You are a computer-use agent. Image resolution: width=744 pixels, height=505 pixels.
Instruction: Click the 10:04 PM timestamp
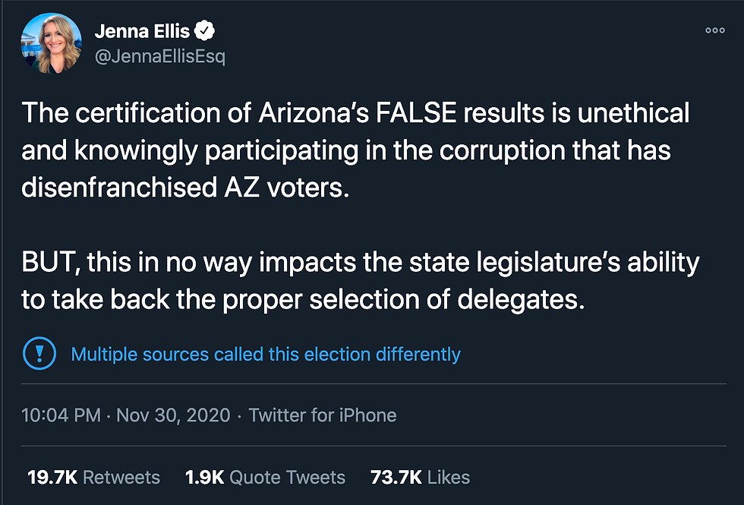[61, 415]
